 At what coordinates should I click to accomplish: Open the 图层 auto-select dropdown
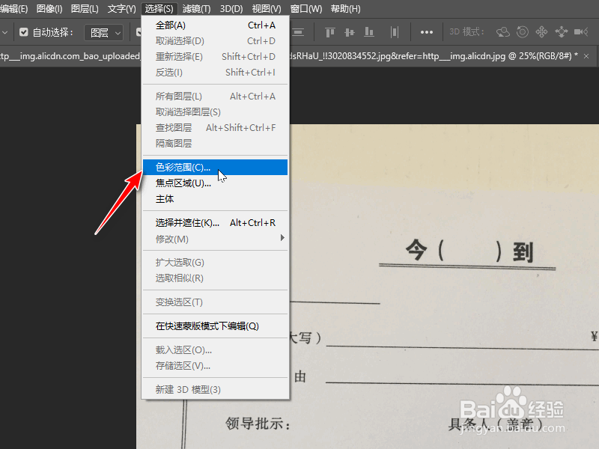click(x=103, y=33)
